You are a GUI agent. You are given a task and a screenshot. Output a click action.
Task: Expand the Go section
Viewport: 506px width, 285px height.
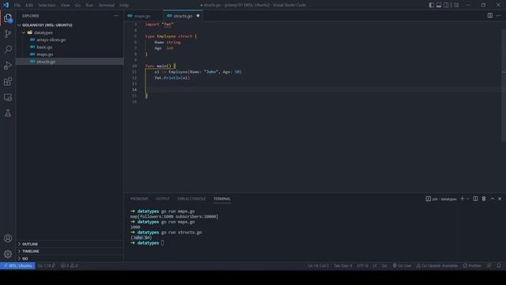(x=70, y=259)
